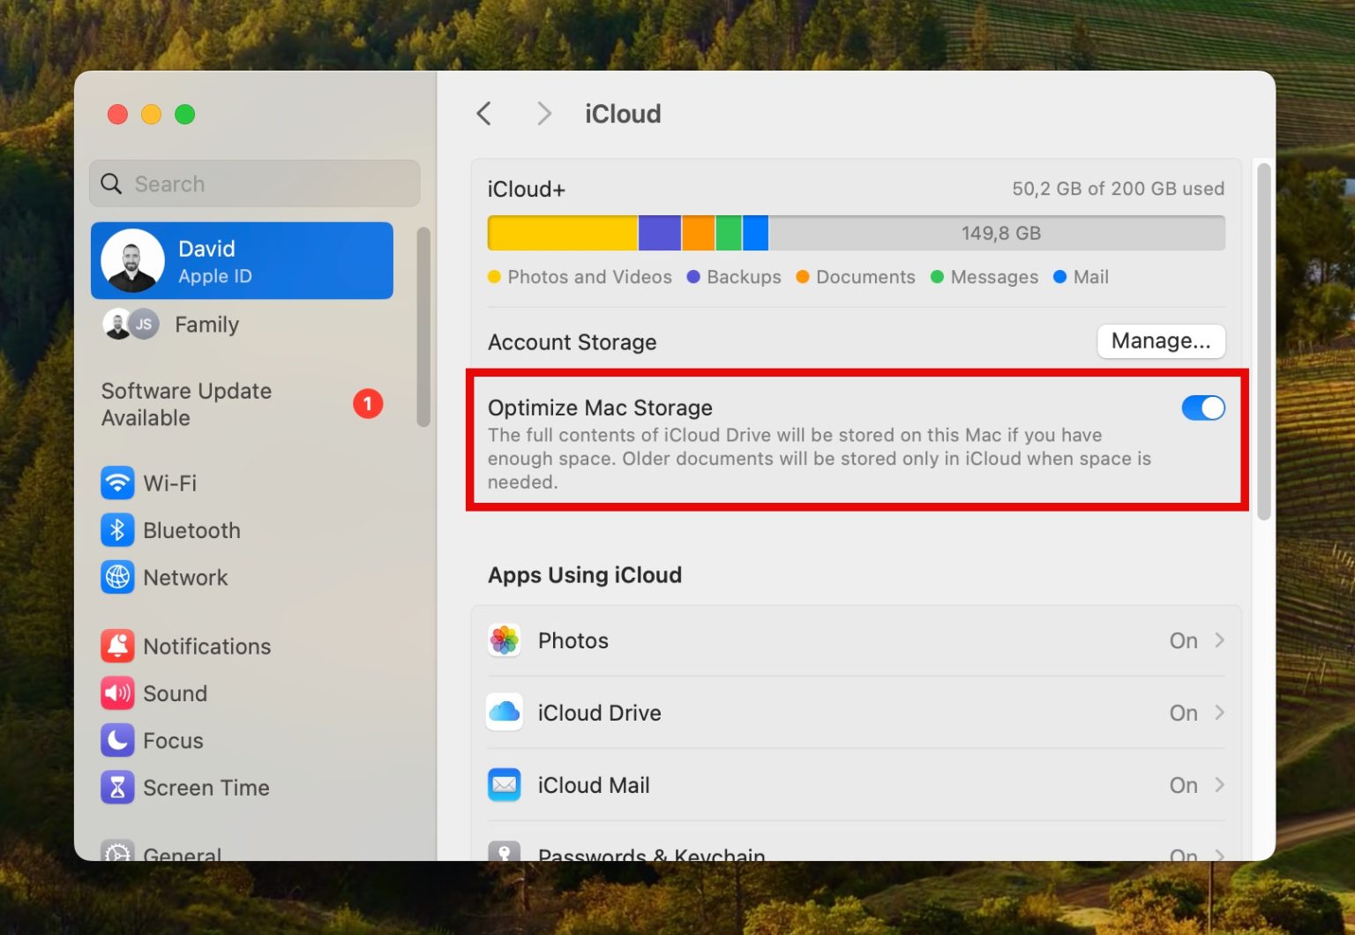Viewport: 1355px width, 935px height.
Task: Select Family under the Apple ID
Action: tap(206, 325)
